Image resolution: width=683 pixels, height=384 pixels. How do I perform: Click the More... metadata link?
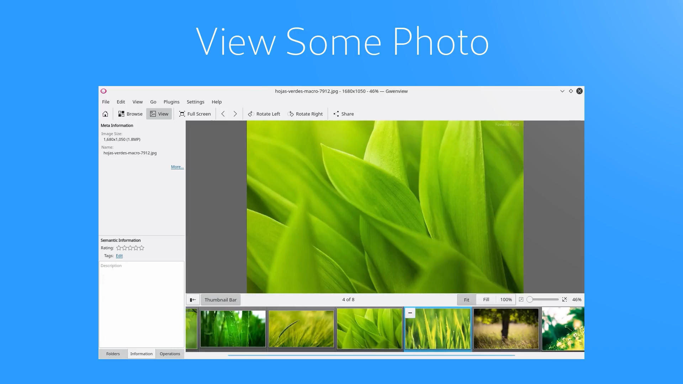tap(177, 167)
